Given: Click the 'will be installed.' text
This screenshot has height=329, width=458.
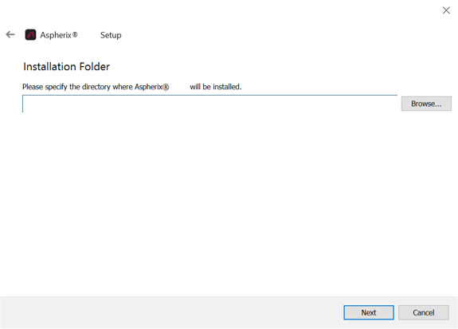Looking at the screenshot, I should (x=216, y=87).
